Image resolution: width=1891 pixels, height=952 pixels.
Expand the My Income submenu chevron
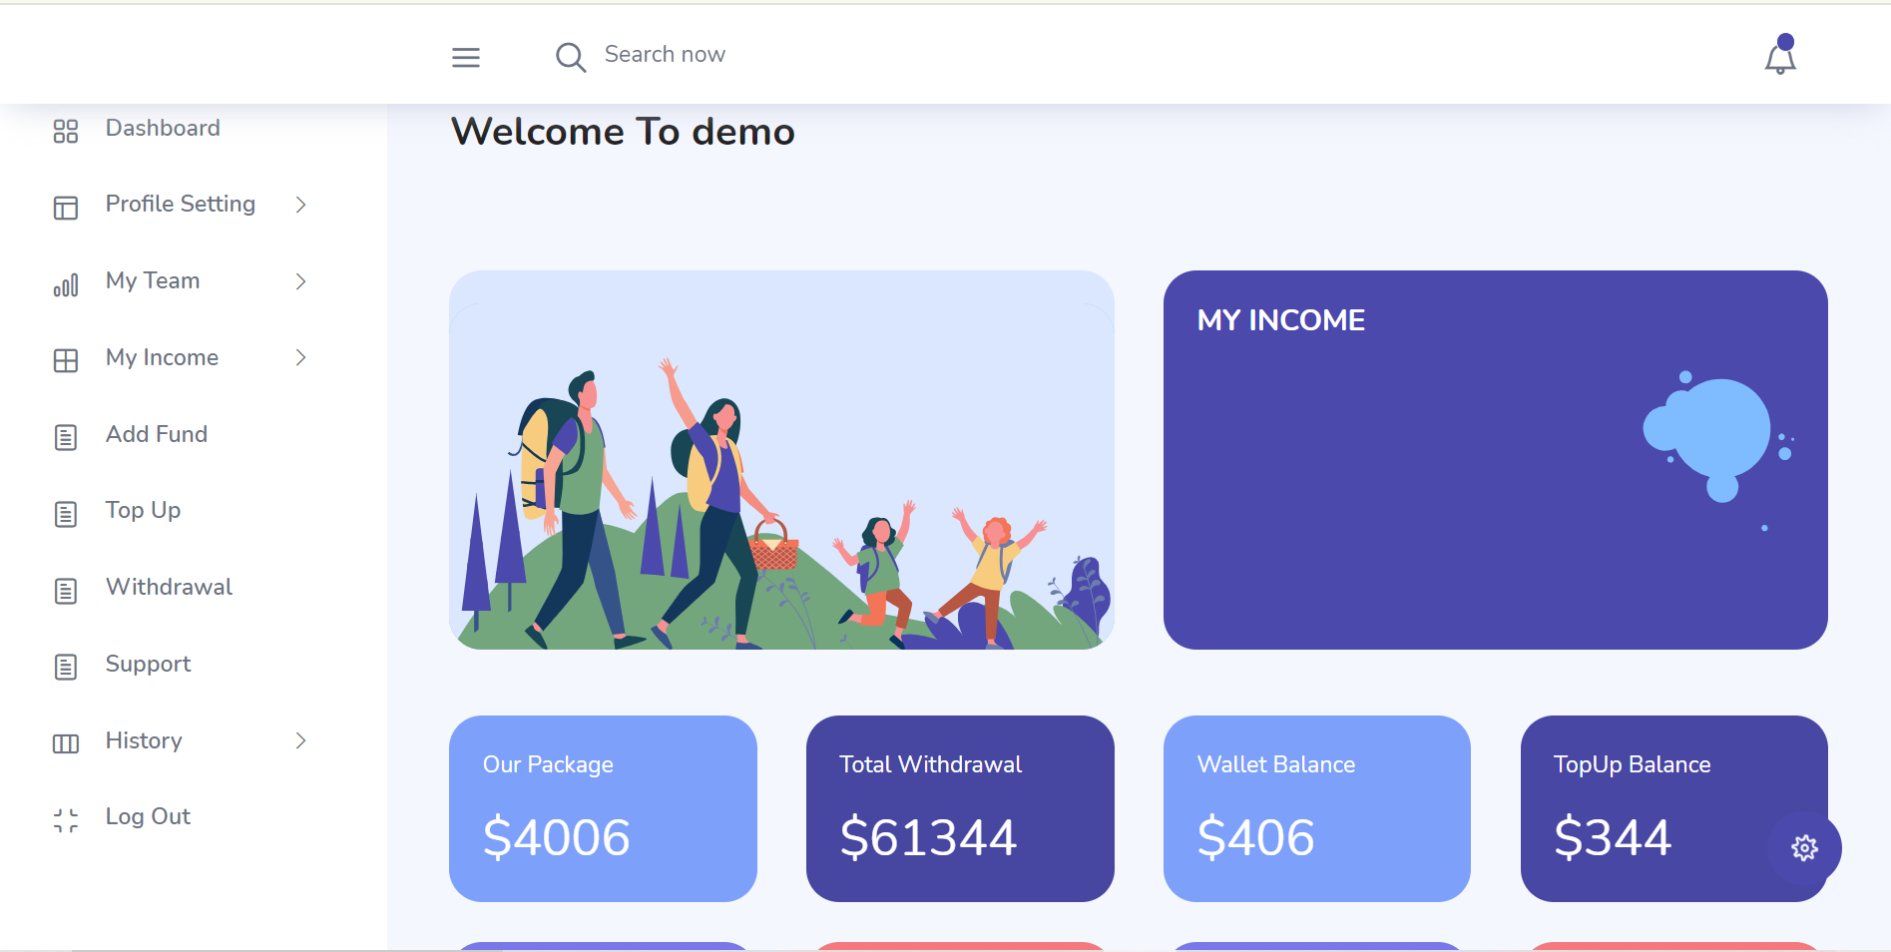(300, 357)
